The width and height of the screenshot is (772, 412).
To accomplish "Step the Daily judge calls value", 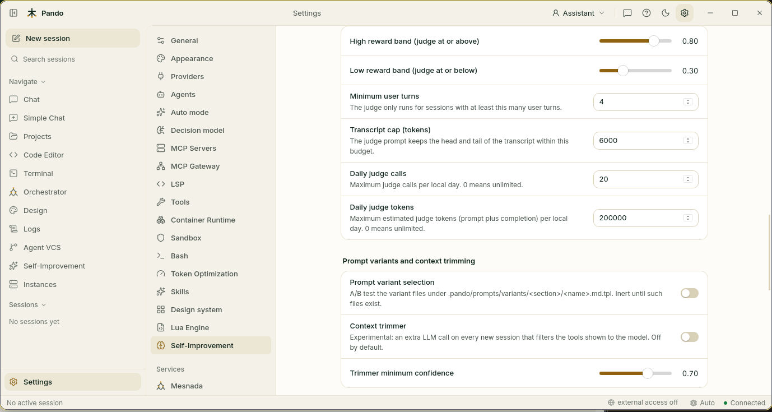I will click(x=688, y=179).
